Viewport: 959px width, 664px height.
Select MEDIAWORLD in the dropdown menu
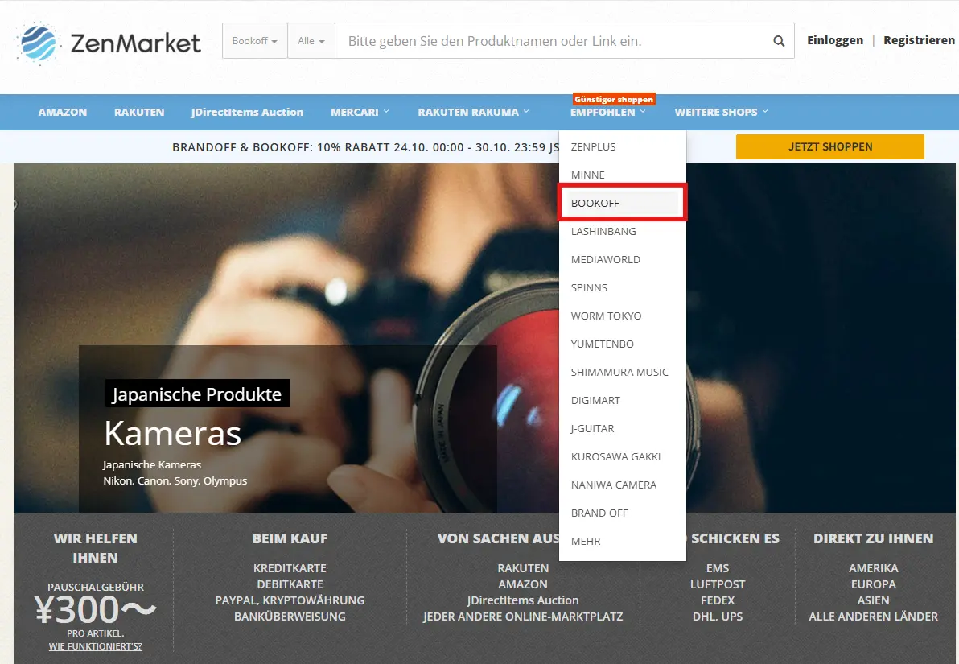point(623,259)
